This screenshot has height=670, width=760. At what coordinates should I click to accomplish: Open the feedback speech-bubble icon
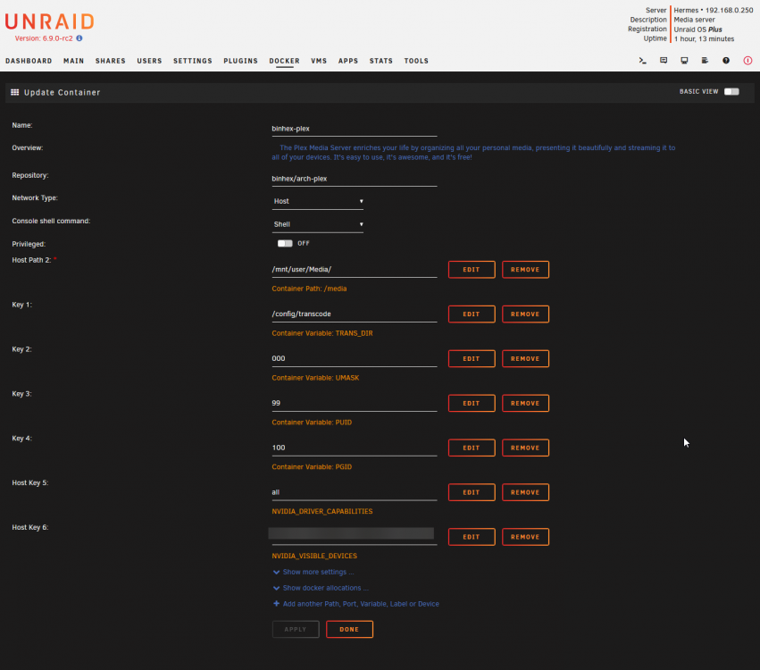tap(664, 61)
